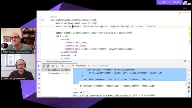Click the .from(CUSTOMER) line
Viewport: 192px width, 108px height.
click(x=69, y=52)
